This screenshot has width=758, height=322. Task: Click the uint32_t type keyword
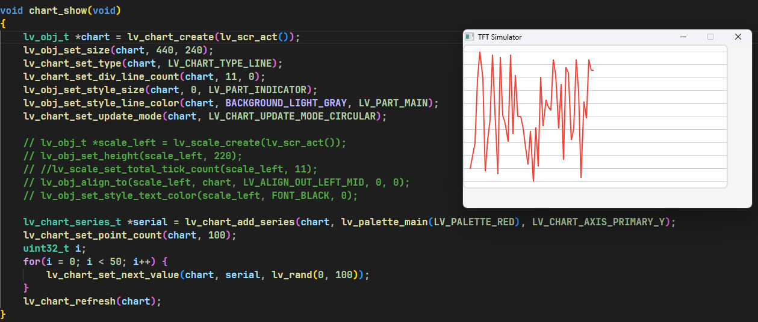(x=46, y=249)
